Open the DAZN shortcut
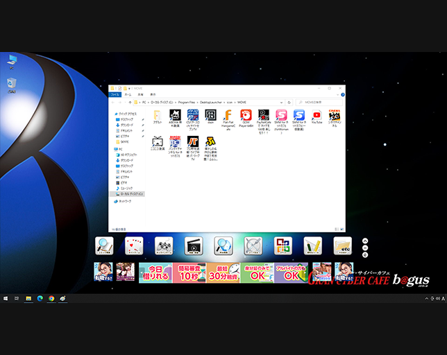This screenshot has width=447, height=355. click(210, 116)
